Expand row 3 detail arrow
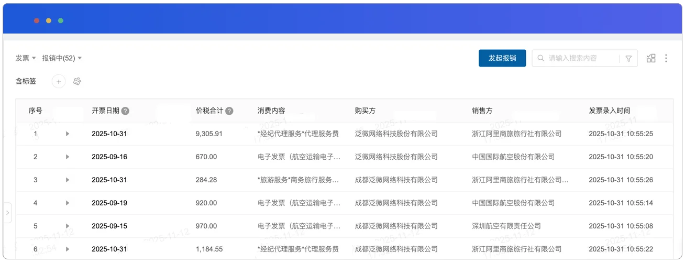The height and width of the screenshot is (263, 685). 68,180
